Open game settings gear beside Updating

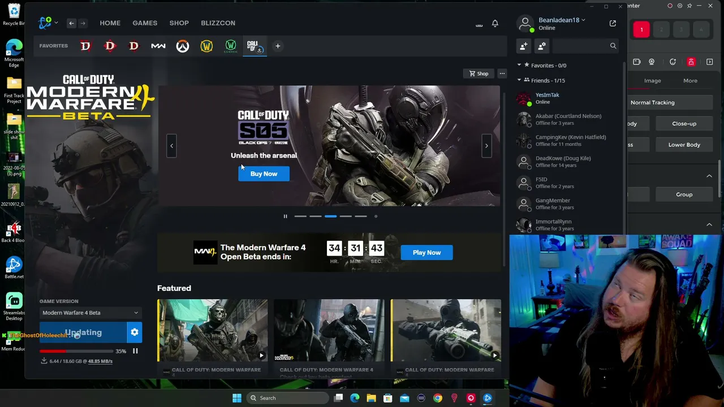click(x=135, y=332)
